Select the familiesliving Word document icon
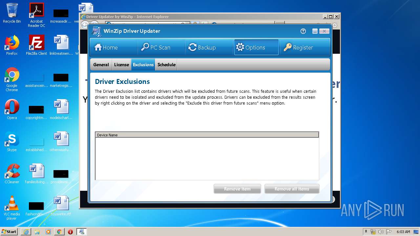The image size is (420, 236). click(36, 174)
